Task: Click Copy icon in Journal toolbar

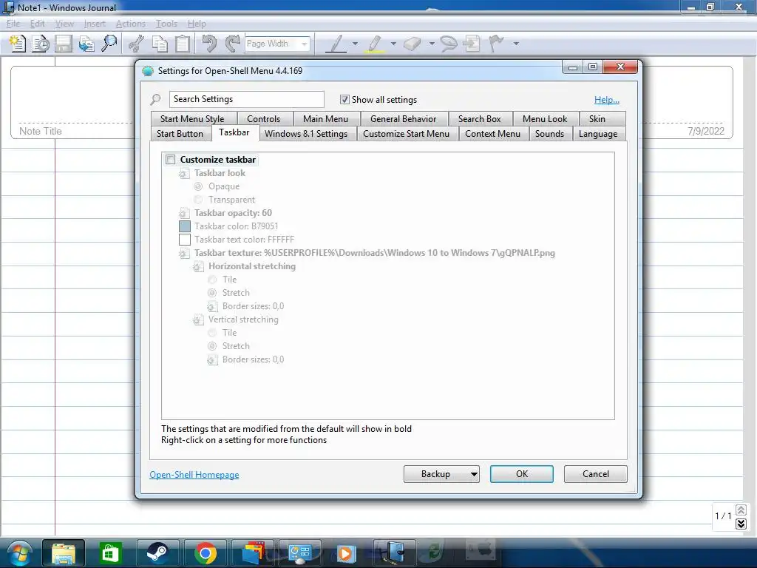Action: [160, 44]
